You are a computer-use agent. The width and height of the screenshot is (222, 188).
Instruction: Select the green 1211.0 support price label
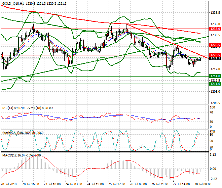[x=215, y=84]
